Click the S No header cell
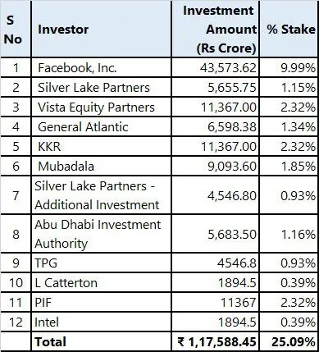Image resolution: width=319 pixels, height=352 pixels. [x=16, y=29]
